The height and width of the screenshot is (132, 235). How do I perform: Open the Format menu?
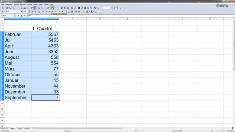(x=30, y=4)
